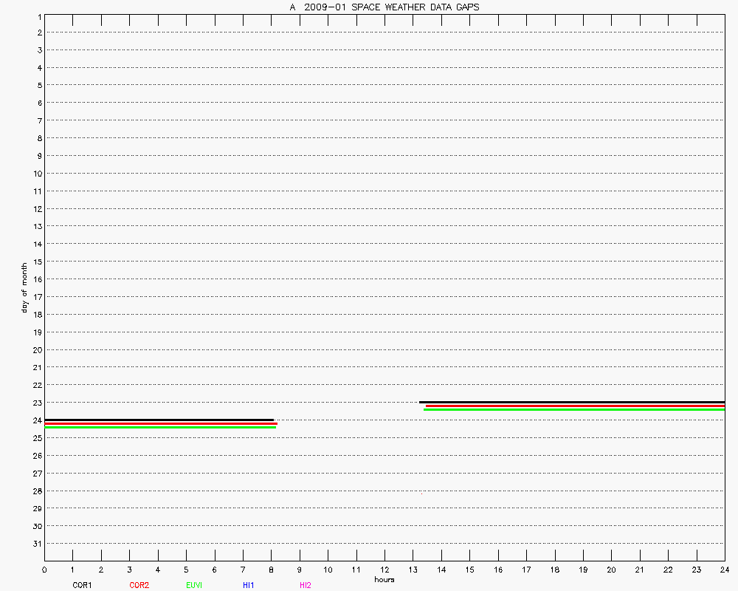Viewport: 738px width, 591px height.
Task: Click the red COR2 legend label
Action: point(139,585)
